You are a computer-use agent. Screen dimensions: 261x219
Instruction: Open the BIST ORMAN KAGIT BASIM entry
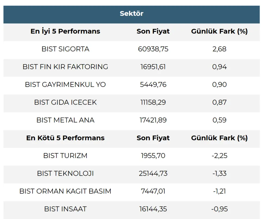coord(65,191)
